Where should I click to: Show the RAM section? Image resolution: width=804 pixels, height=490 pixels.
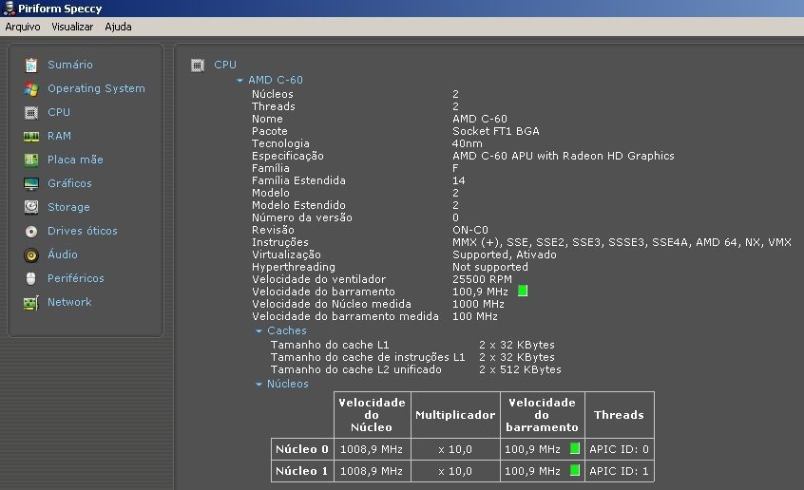[60, 136]
